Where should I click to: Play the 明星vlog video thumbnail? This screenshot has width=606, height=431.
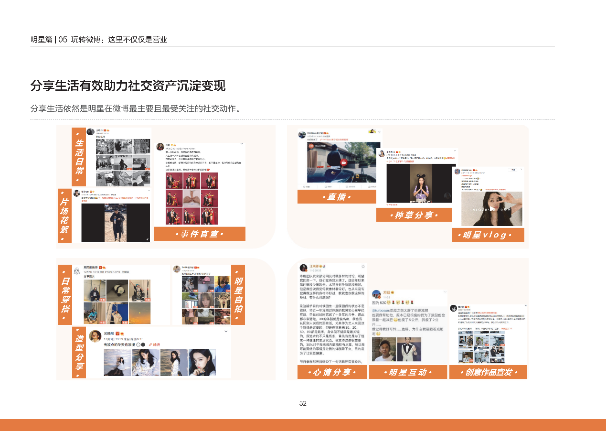point(492,209)
